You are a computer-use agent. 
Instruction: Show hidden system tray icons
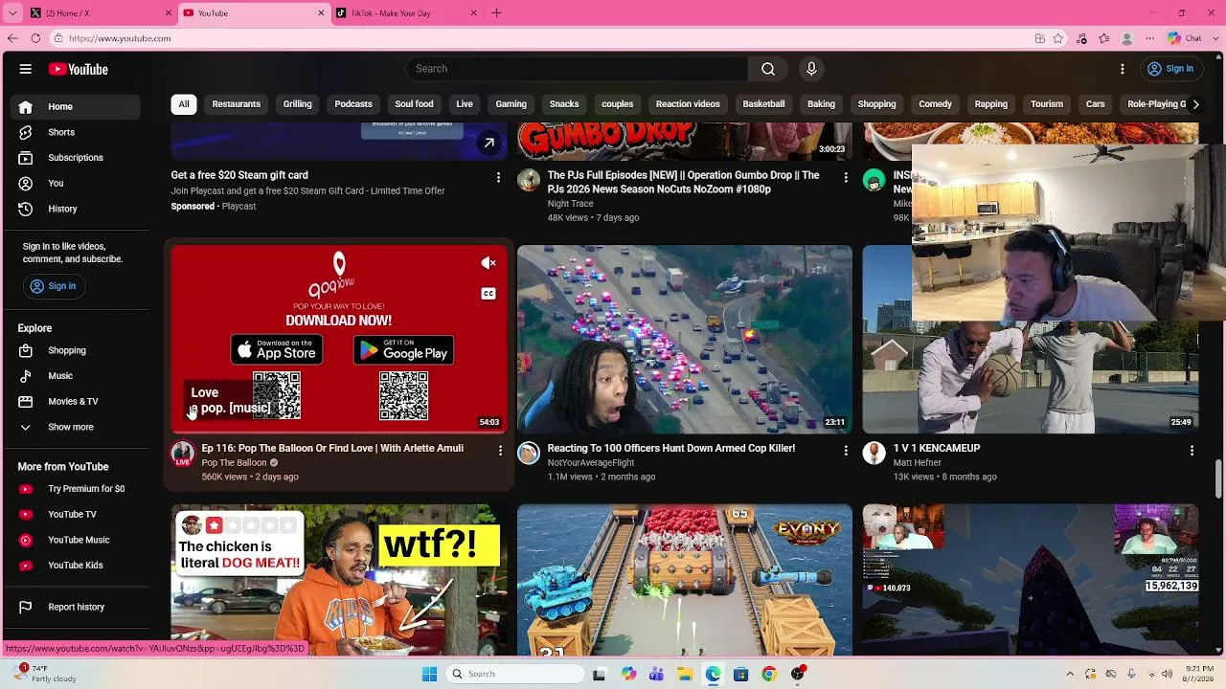1070,674
